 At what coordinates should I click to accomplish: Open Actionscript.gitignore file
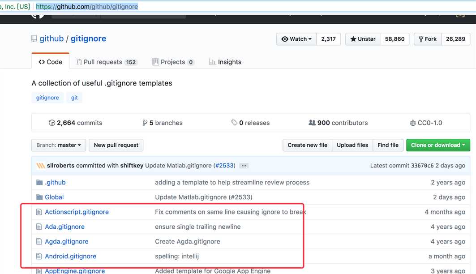77,212
